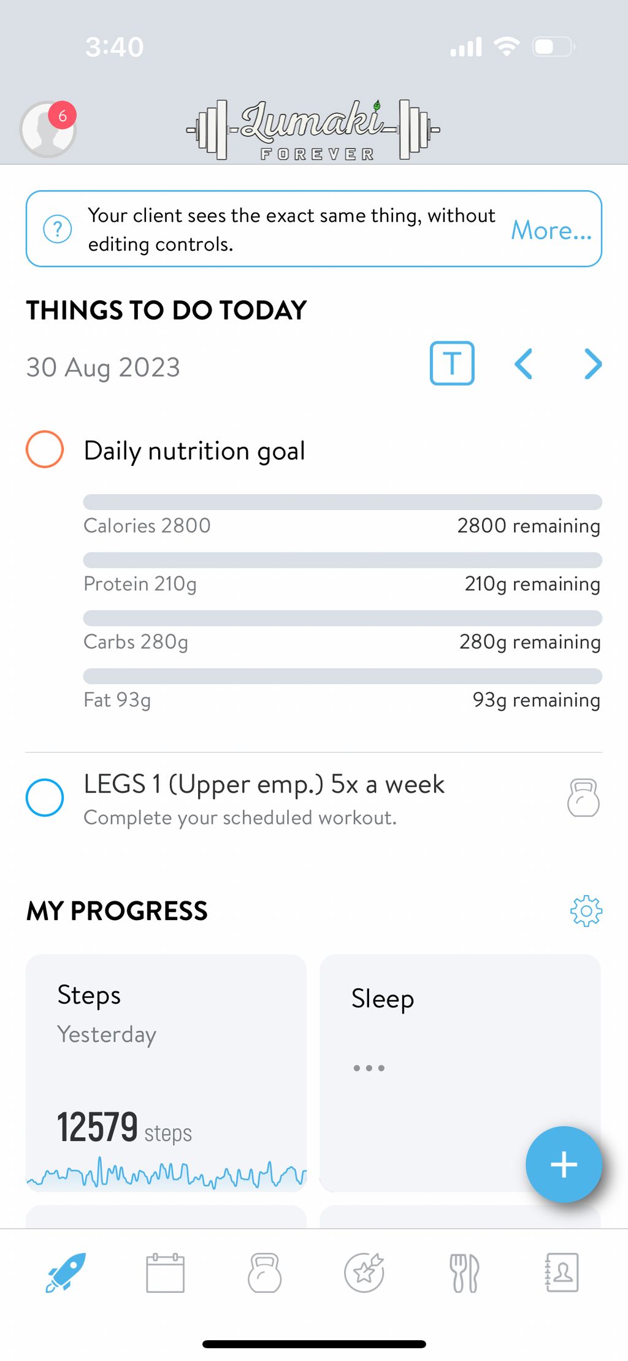Open the contacts notebook tab icon
Screen dimensions: 628x1361
tap(562, 1273)
